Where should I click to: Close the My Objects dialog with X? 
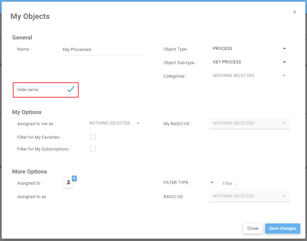[x=295, y=12]
